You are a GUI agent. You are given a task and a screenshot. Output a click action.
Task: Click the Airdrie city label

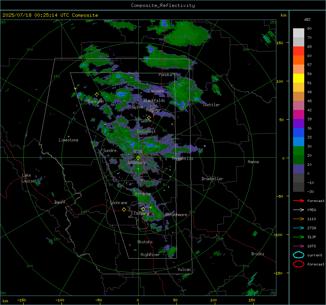tap(143, 194)
